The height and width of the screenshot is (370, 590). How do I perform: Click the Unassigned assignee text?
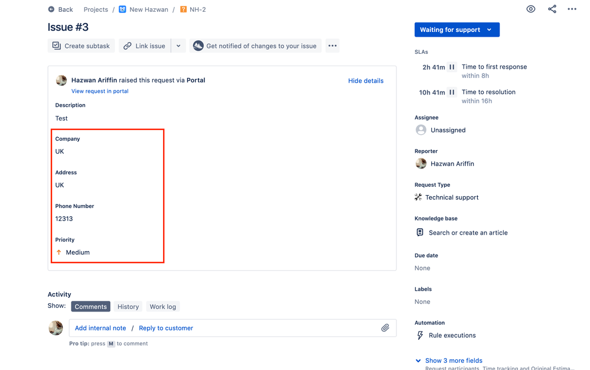click(x=448, y=130)
